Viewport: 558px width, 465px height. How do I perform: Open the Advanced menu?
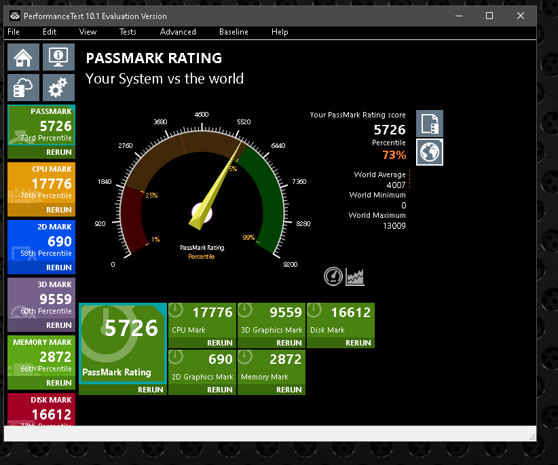178,32
